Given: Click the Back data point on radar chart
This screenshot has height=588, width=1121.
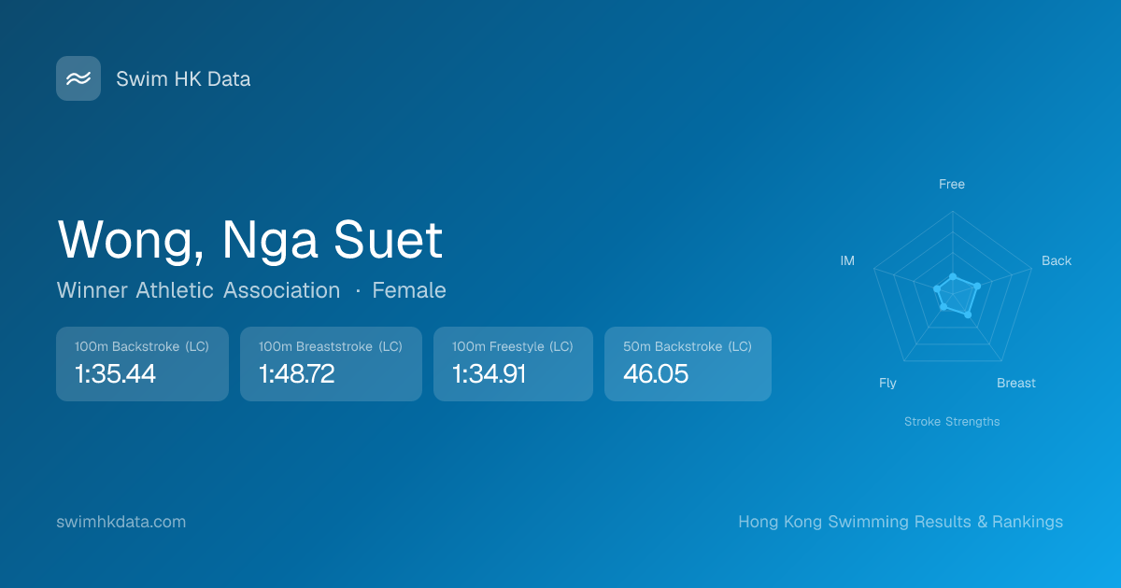Looking at the screenshot, I should (x=977, y=286).
